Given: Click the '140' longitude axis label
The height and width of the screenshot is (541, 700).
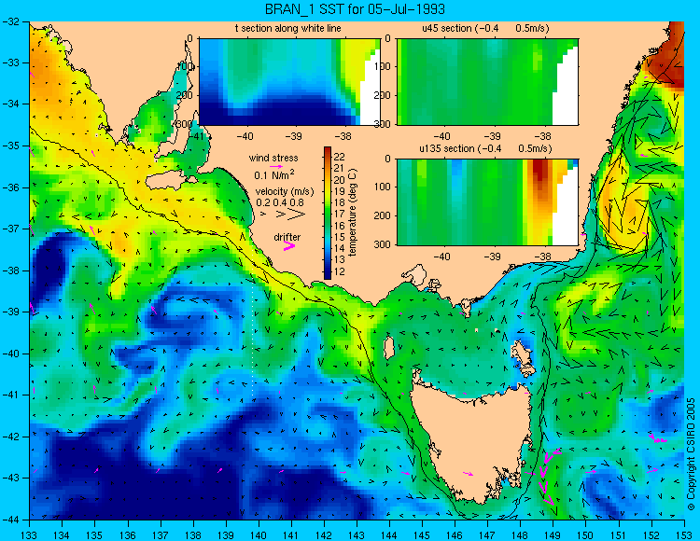Looking at the screenshot, I should (259, 535).
